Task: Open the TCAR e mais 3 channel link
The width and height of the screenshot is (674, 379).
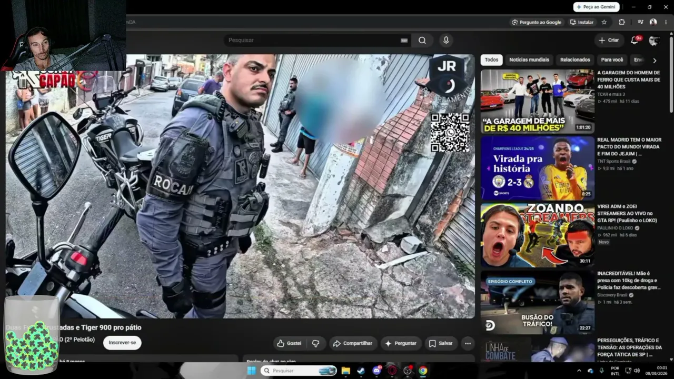Action: 611,94
